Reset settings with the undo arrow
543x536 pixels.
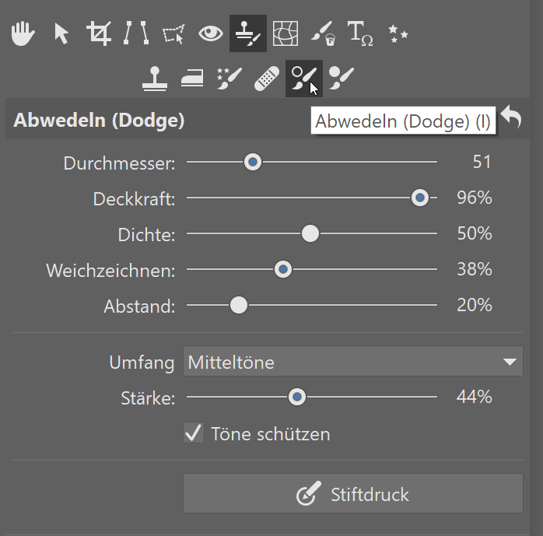pyautogui.click(x=511, y=117)
